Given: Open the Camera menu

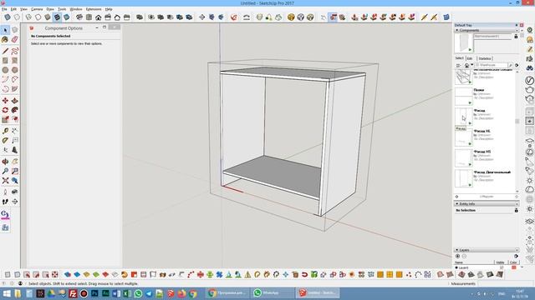Looking at the screenshot, I should click(x=37, y=9).
